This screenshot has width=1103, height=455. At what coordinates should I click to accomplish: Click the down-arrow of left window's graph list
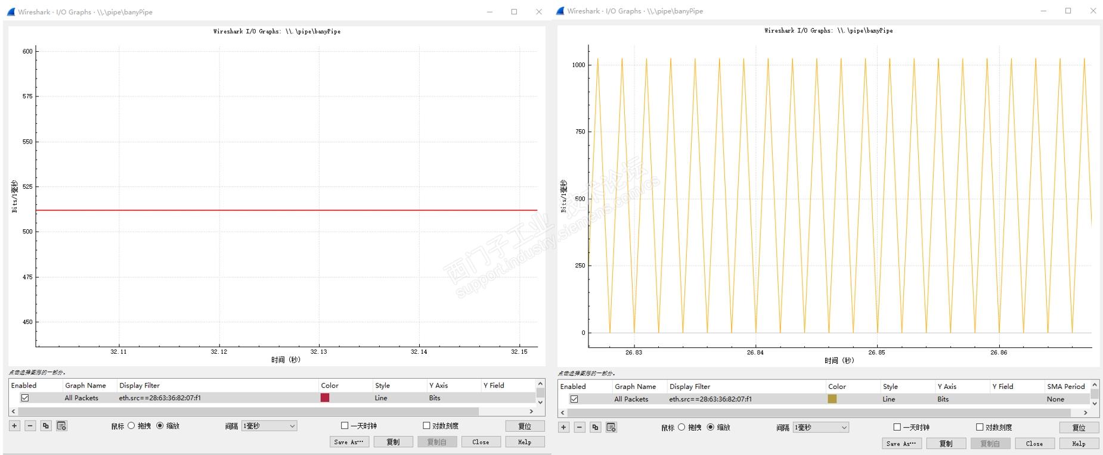click(x=541, y=402)
